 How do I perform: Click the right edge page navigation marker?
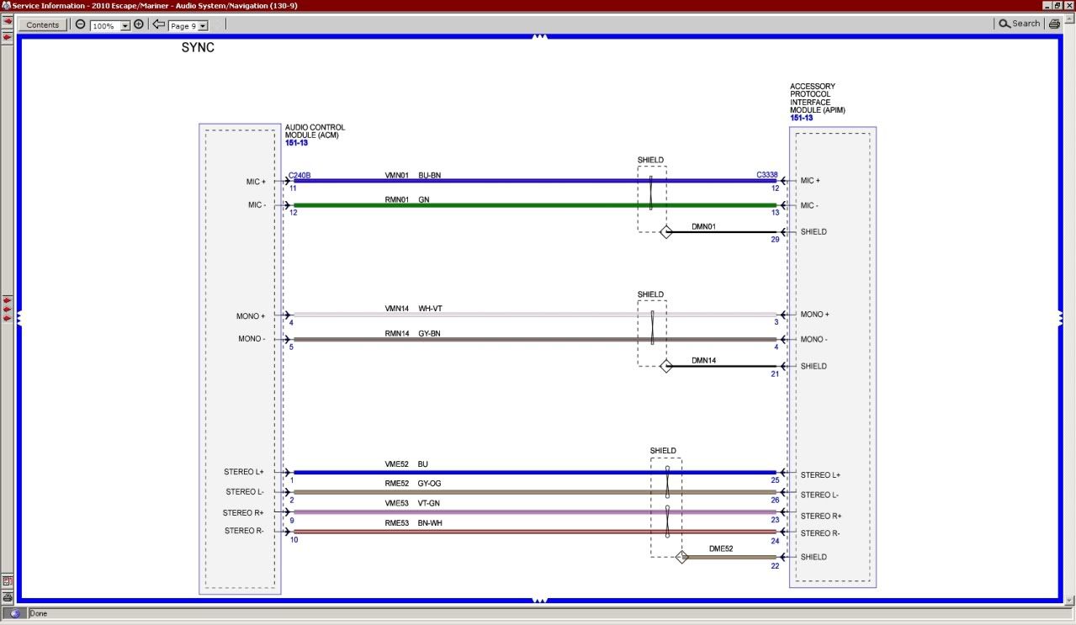(x=1060, y=318)
